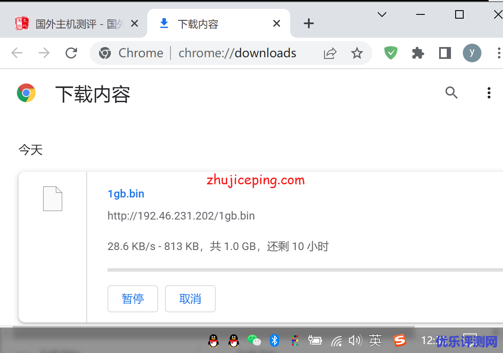Close the 国外主机测评 tab

[135, 23]
